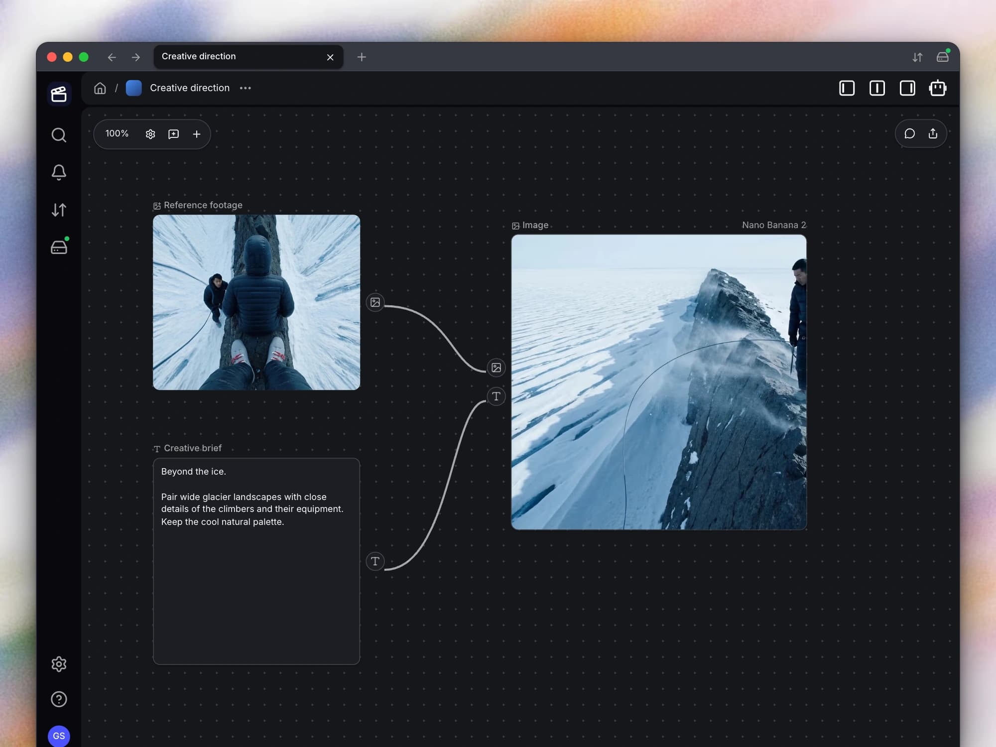Viewport: 996px width, 747px height.
Task: Open transfers icon in the title bar
Action: click(917, 57)
